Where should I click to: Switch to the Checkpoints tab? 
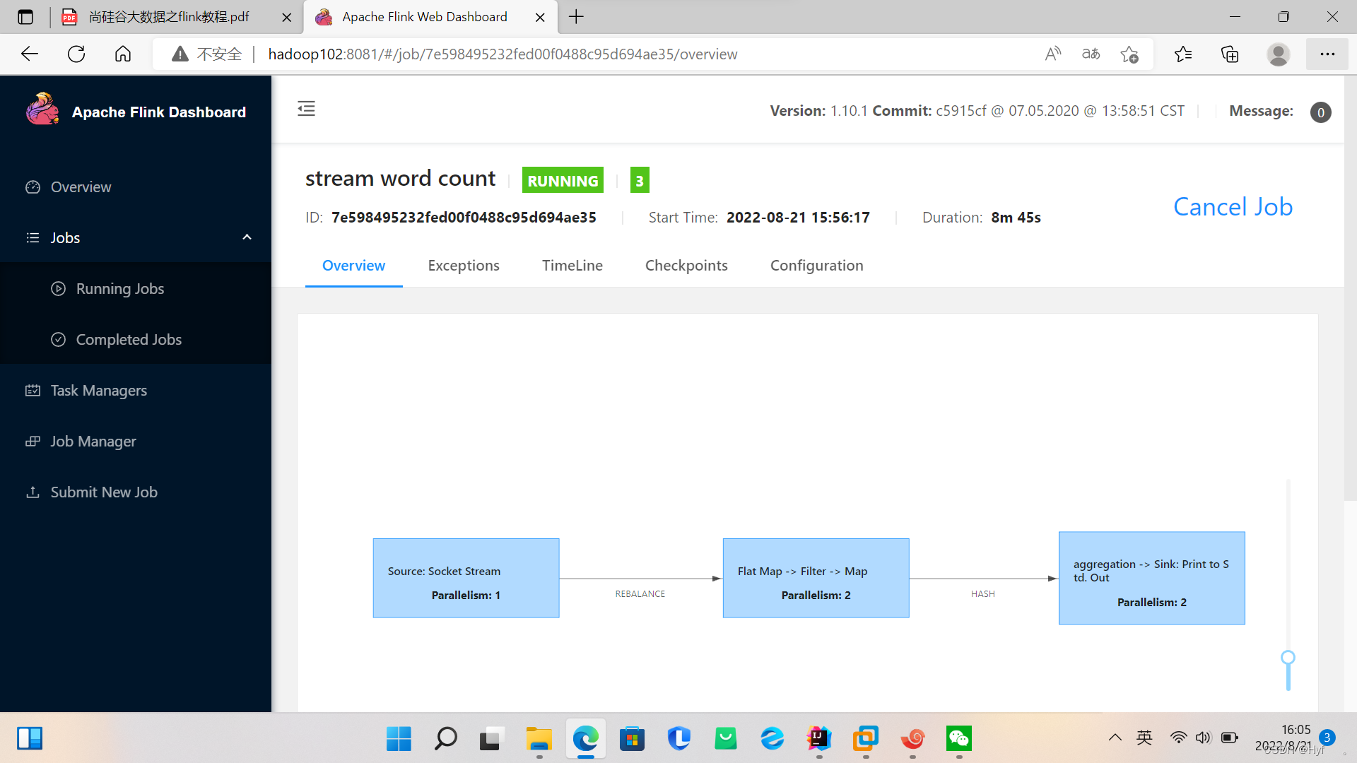686,266
